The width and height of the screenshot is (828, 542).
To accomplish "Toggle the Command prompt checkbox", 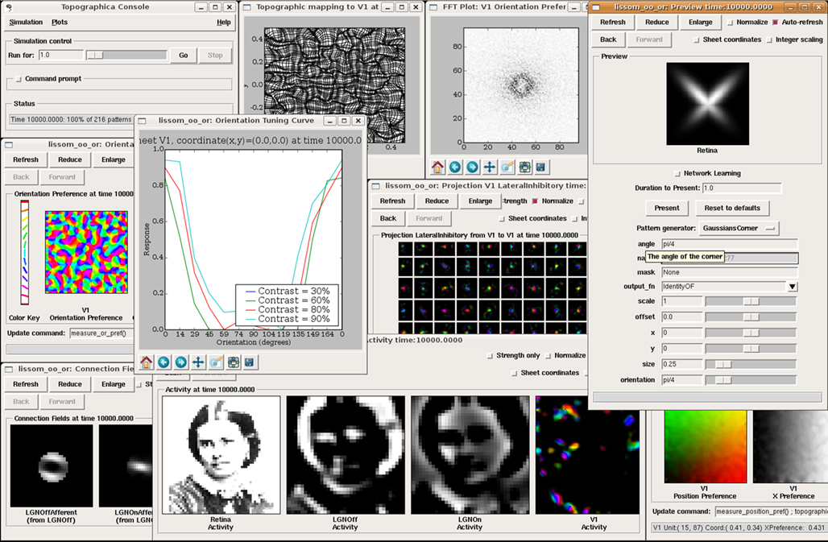I will pos(19,79).
